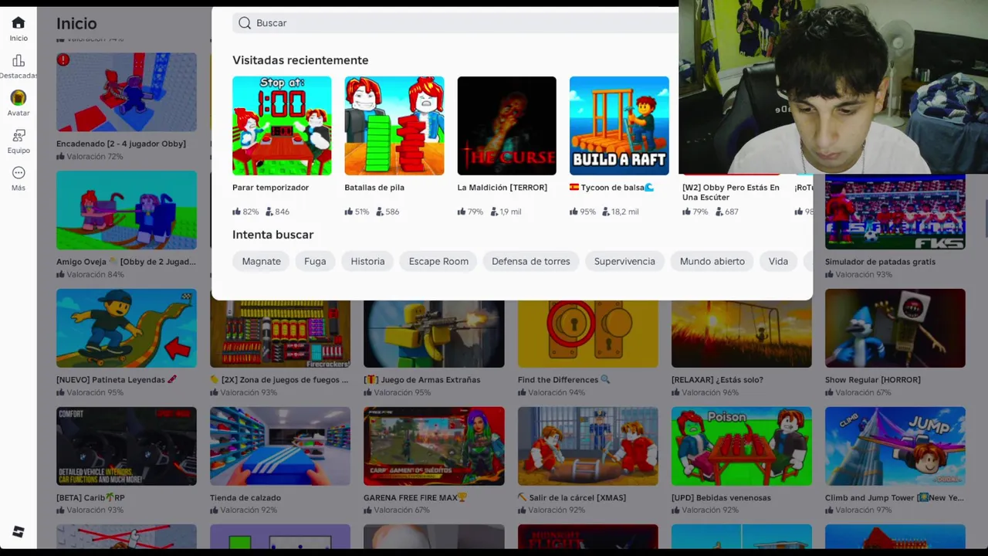Click Batallas de pila game title text
988x556 pixels.
click(x=374, y=188)
